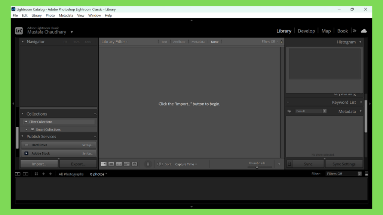Show more modules double-chevron
The image size is (383, 215).
[x=355, y=31]
